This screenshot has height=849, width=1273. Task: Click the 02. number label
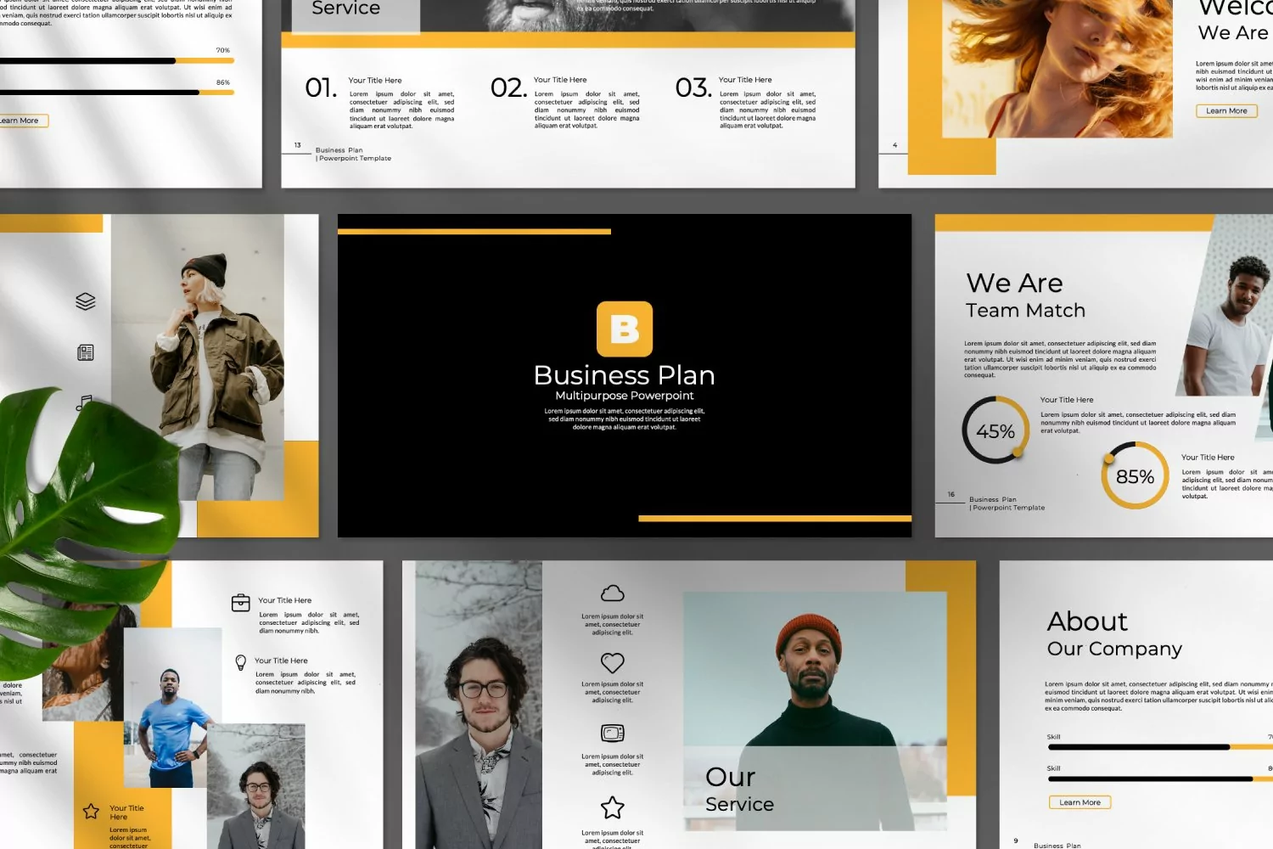point(508,87)
